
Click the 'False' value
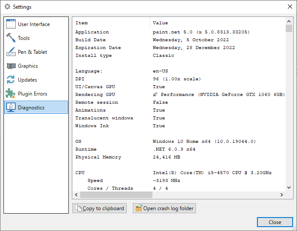160,102
